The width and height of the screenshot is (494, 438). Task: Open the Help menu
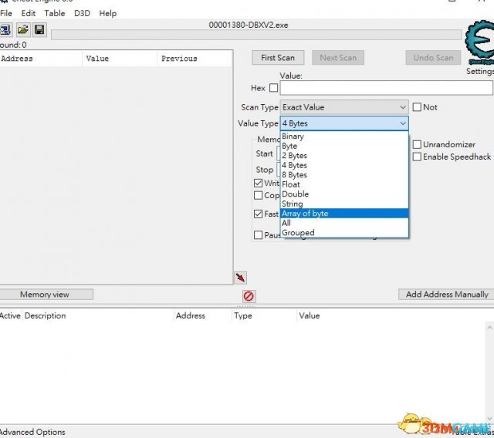[108, 13]
